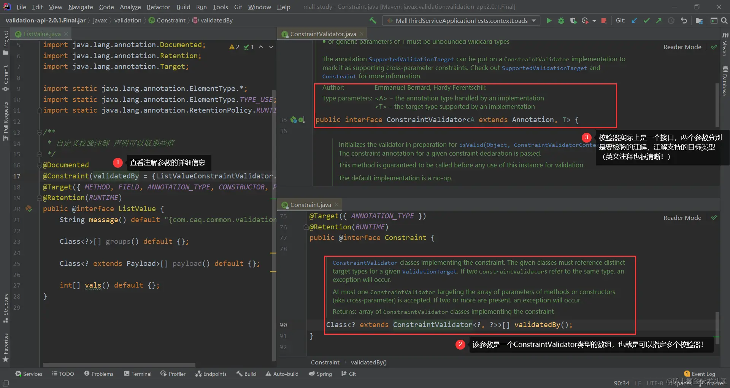
Task: Click validatedBy() in the editor breadcrumb
Action: [368, 363]
